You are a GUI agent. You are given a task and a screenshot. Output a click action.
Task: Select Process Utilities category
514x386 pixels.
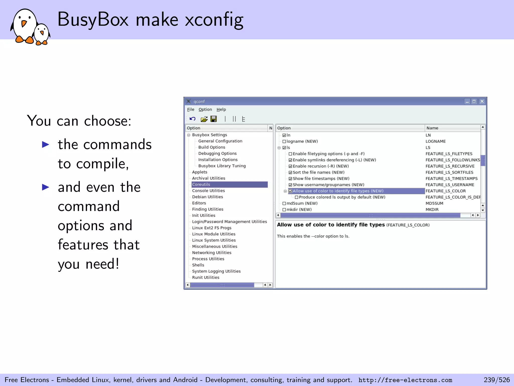(208, 259)
